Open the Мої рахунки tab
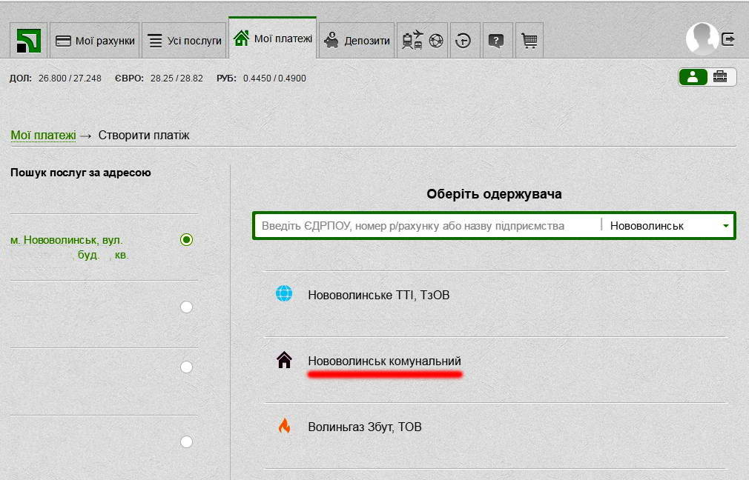Screen dimensions: 749x480 coord(95,41)
